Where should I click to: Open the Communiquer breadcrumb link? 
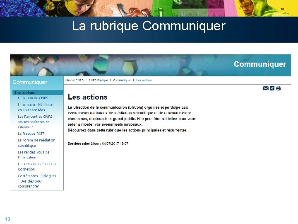[x=122, y=80]
